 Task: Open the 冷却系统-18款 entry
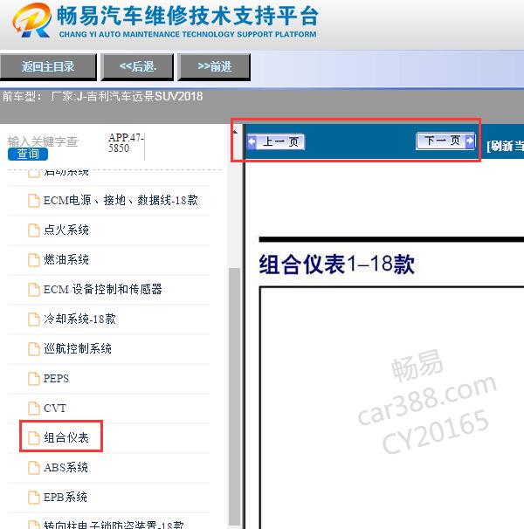pyautogui.click(x=79, y=319)
